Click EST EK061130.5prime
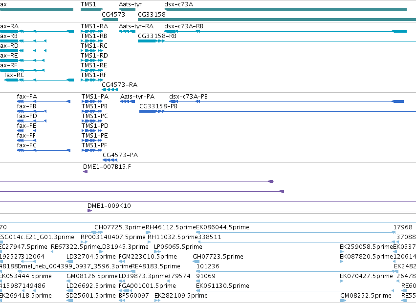Image resolution: width=416 pixels, height=303 pixels. coord(222,286)
